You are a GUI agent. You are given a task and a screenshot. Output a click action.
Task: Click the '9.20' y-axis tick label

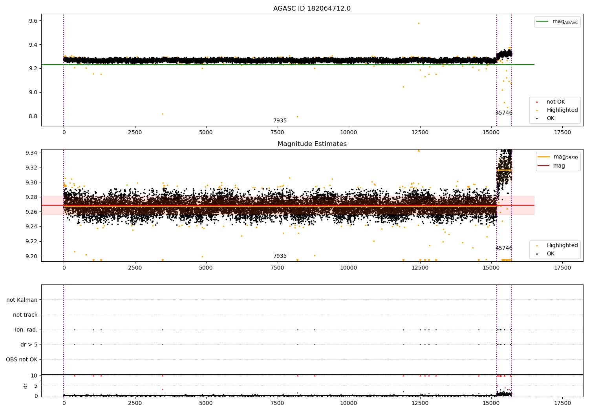tap(31, 257)
